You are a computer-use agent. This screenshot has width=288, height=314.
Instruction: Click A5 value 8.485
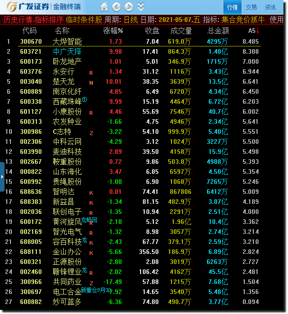coord(251,41)
